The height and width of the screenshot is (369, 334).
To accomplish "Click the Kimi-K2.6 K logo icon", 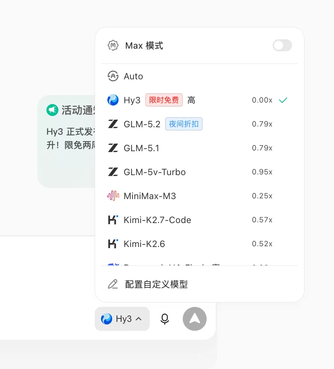I will 113,244.
